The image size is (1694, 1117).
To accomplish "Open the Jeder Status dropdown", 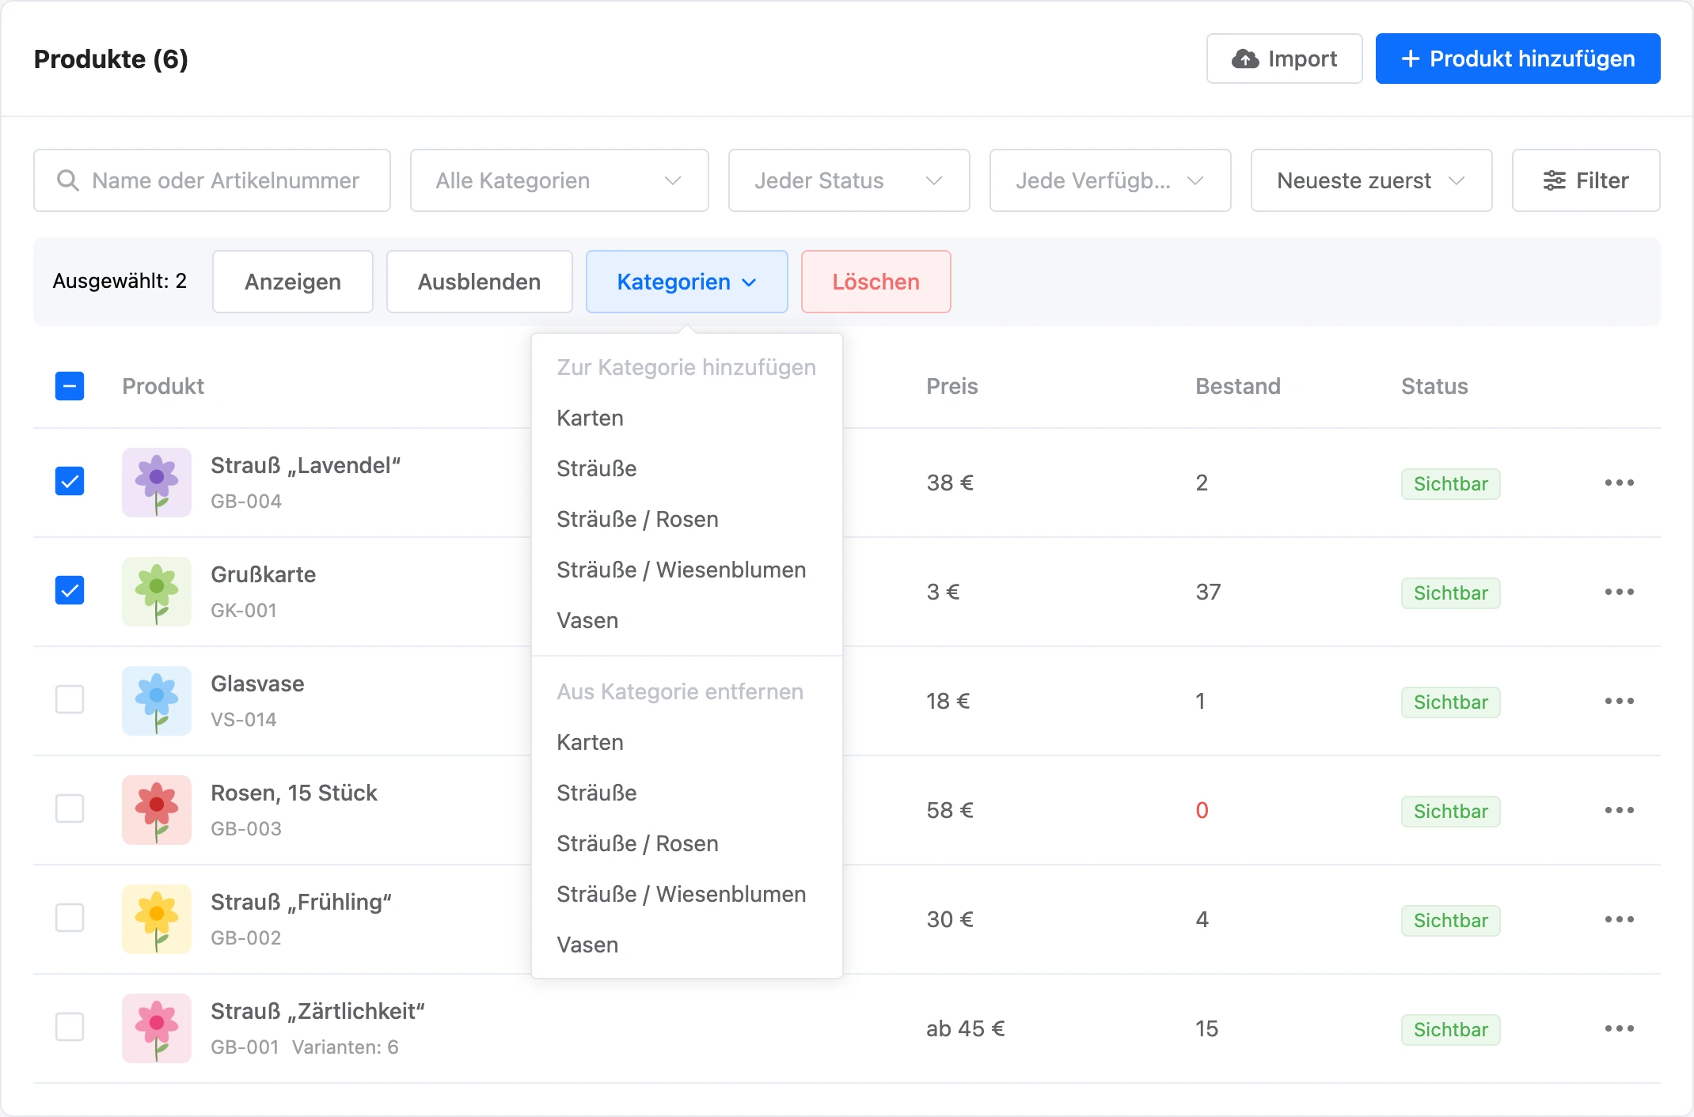I will coord(849,180).
